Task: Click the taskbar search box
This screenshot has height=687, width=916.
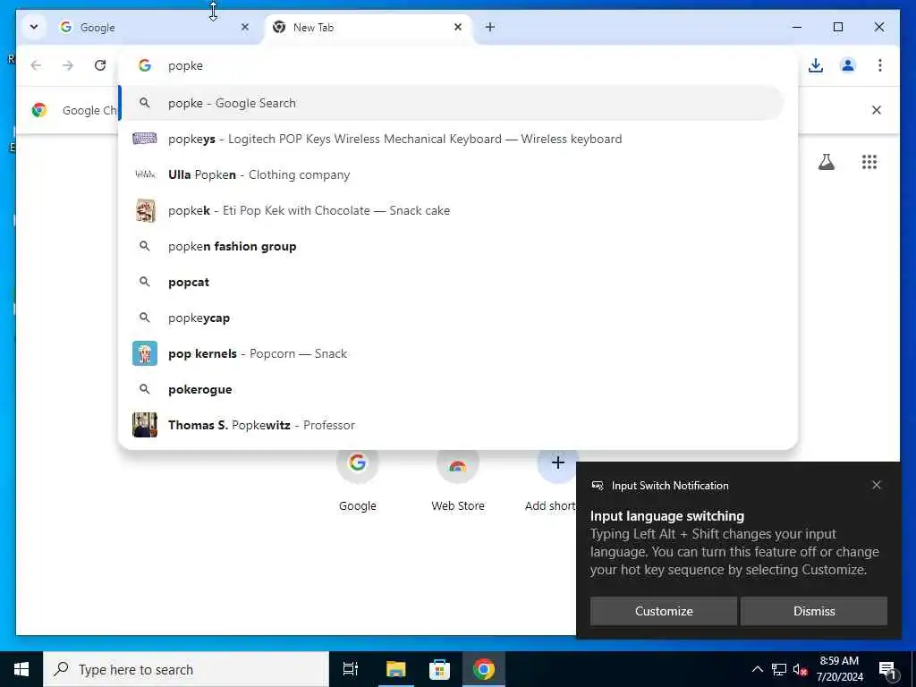Action: (x=186, y=669)
